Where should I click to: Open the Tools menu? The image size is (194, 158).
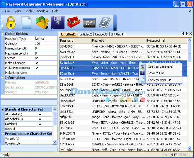pyautogui.click(x=29, y=11)
